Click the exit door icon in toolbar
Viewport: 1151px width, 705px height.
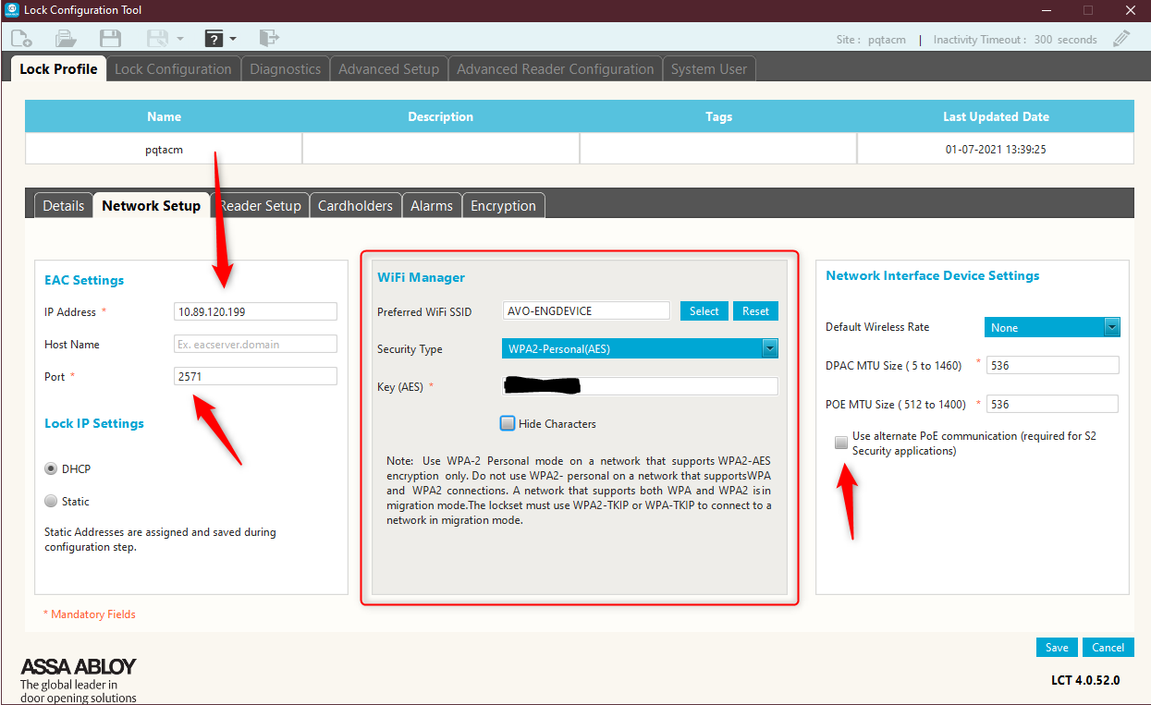pyautogui.click(x=269, y=38)
